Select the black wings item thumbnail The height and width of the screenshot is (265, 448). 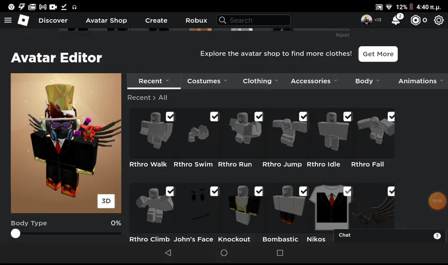(x=373, y=207)
